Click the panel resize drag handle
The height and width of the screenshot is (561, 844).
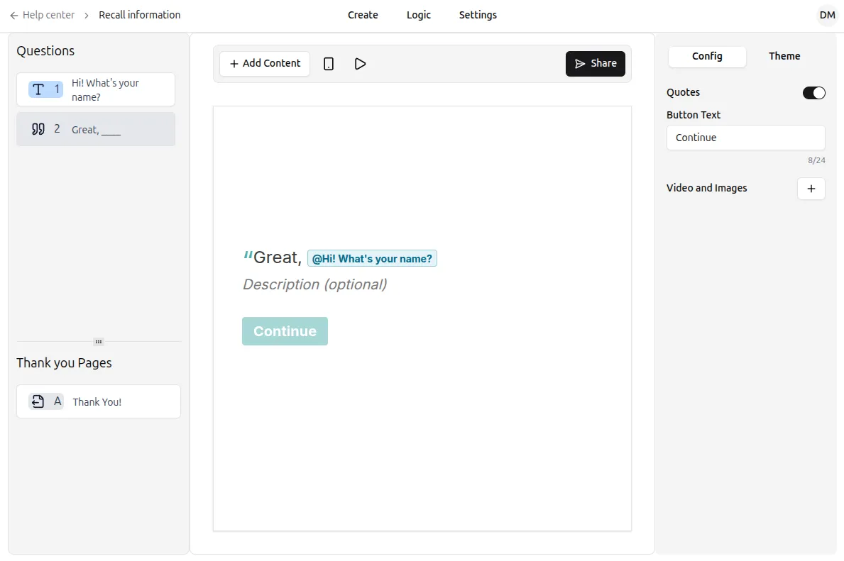point(99,342)
